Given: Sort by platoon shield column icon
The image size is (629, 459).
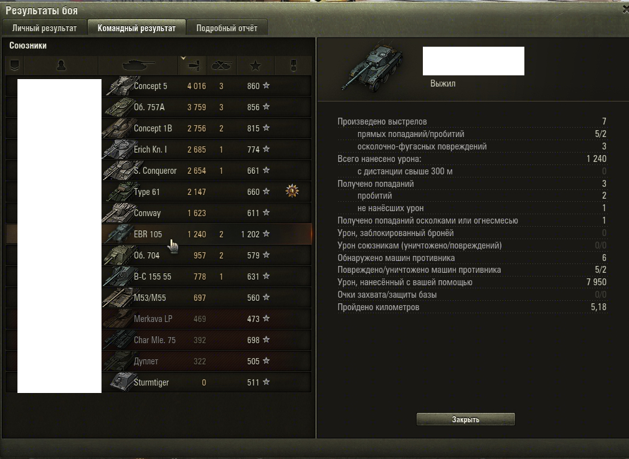Looking at the screenshot, I should [14, 65].
